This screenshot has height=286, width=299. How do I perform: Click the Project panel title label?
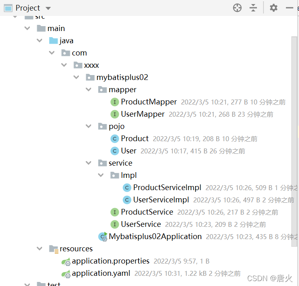pyautogui.click(x=28, y=8)
